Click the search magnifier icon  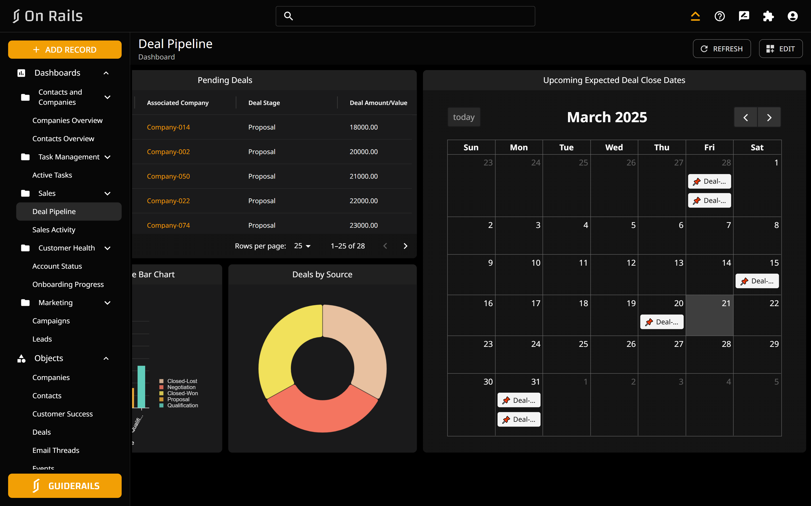pos(289,16)
